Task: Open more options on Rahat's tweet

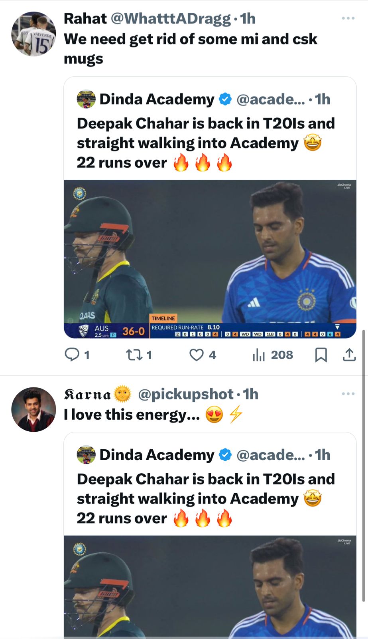Action: click(x=348, y=18)
